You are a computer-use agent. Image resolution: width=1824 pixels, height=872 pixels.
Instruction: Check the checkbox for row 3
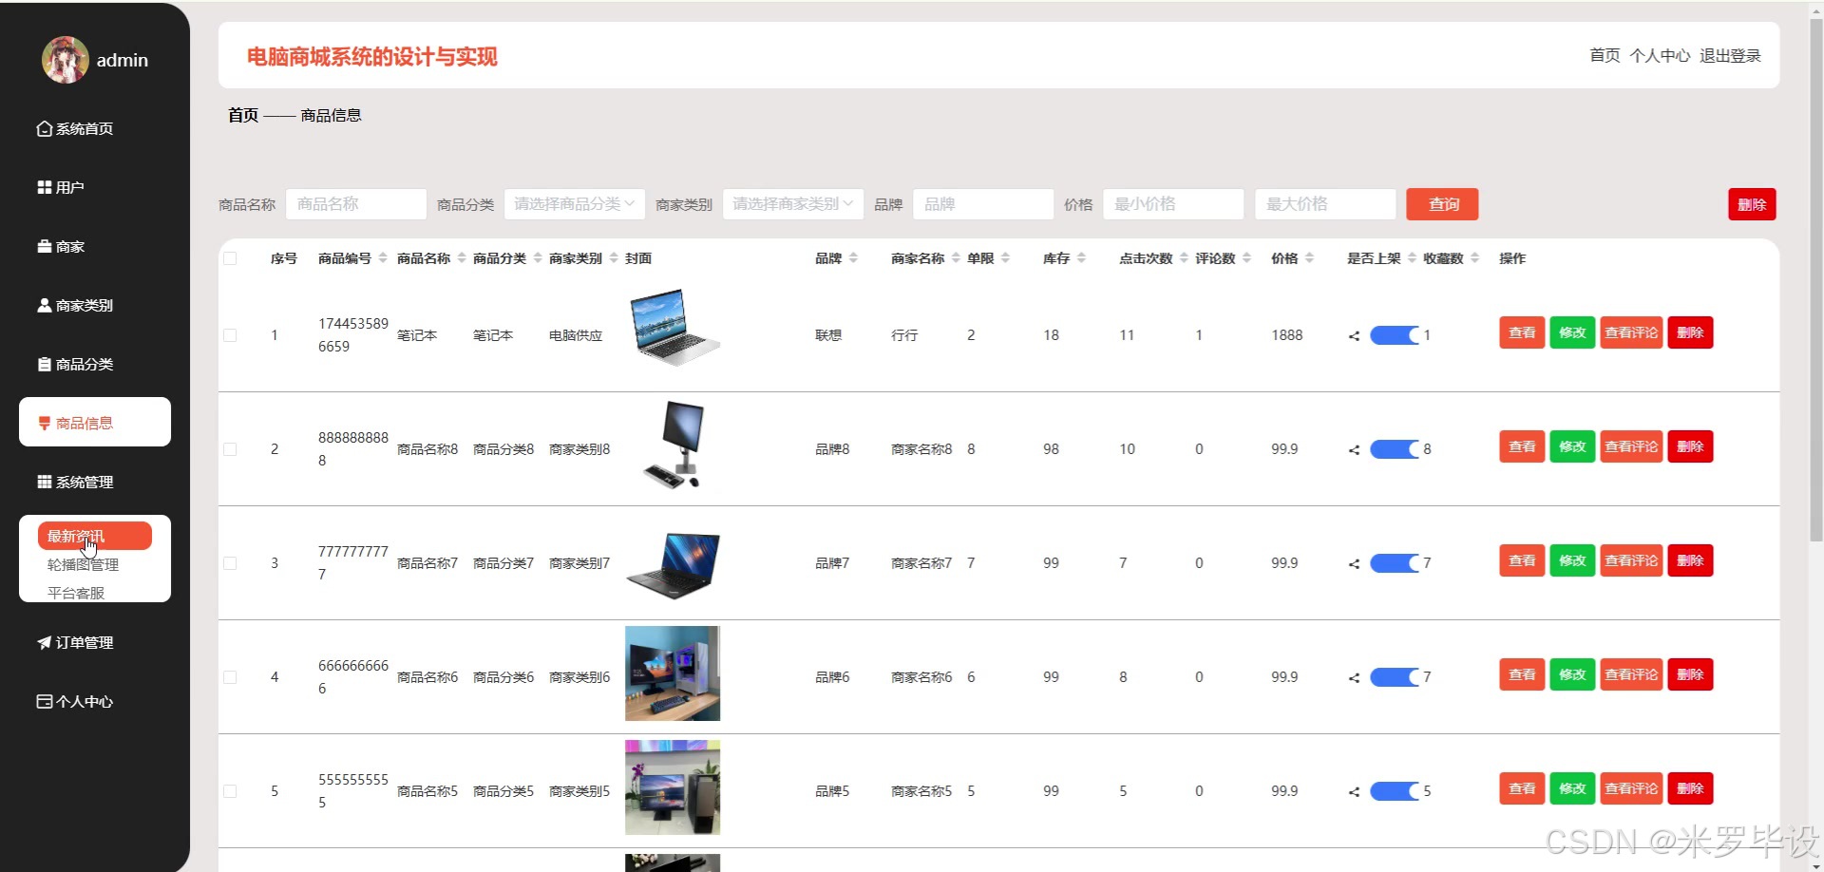(230, 562)
